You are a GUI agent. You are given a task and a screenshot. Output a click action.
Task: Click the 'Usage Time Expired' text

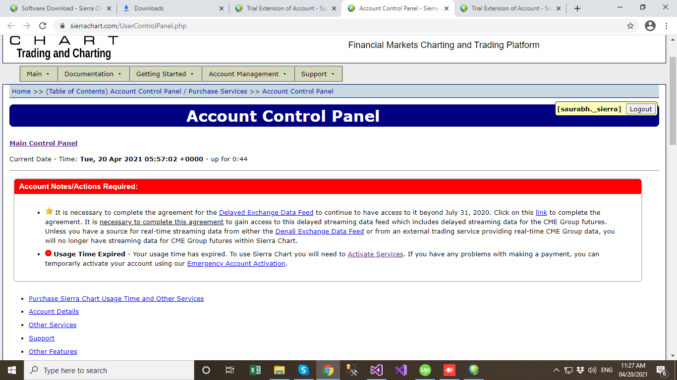[89, 254]
